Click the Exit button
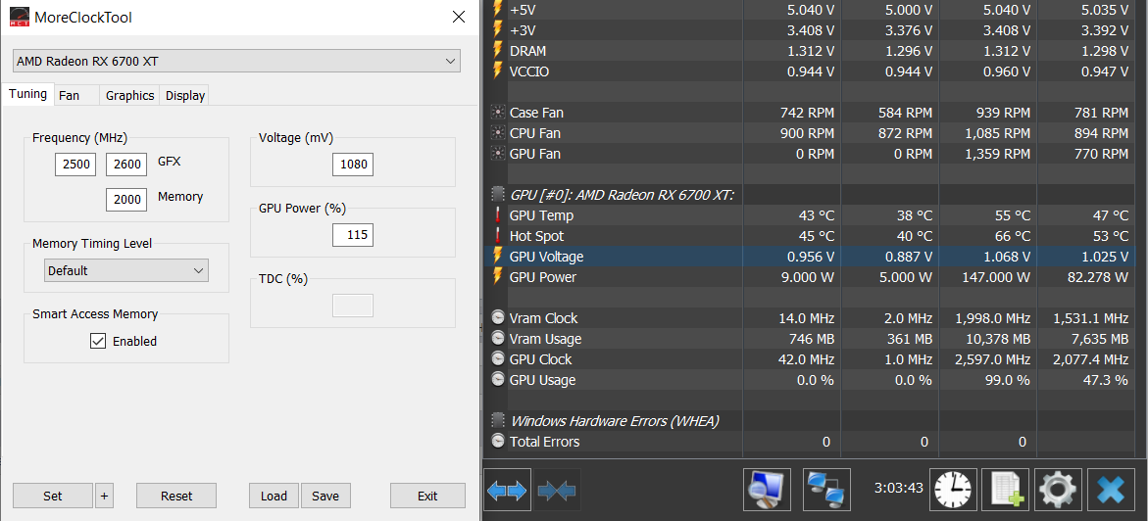1148x521 pixels. coord(427,496)
